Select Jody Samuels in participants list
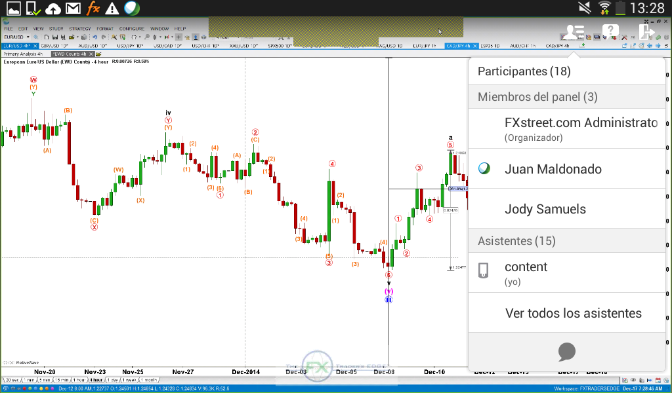The width and height of the screenshot is (672, 393). coord(545,210)
